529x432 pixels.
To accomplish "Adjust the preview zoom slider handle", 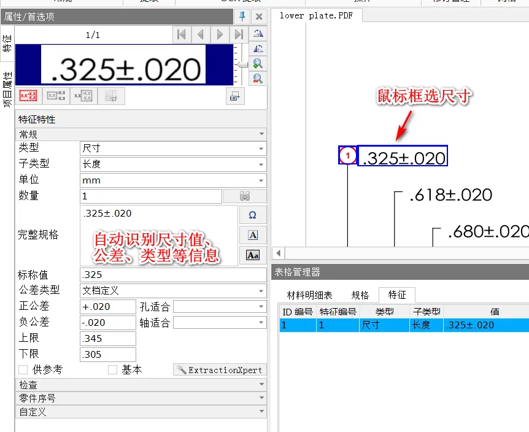I will [242, 64].
